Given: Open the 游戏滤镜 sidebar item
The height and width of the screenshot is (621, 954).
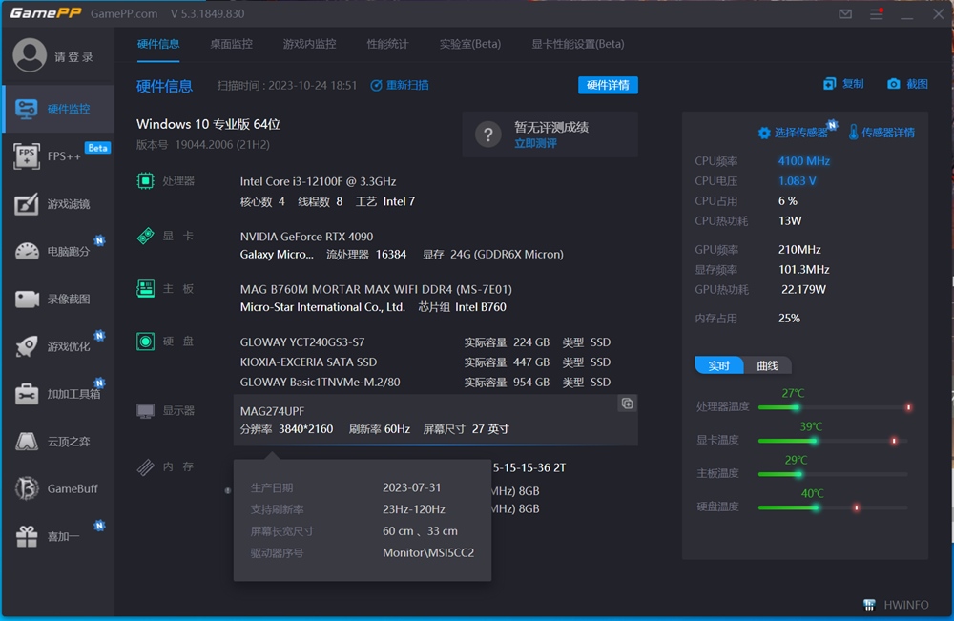Looking at the screenshot, I should (x=58, y=204).
